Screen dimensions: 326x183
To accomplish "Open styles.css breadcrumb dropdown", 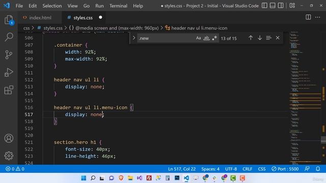I will [52, 28].
